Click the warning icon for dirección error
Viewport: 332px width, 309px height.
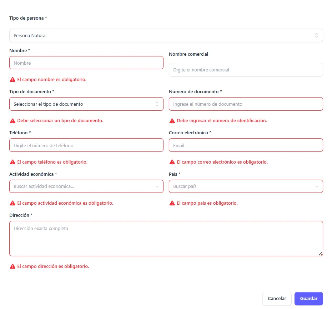(x=12, y=266)
